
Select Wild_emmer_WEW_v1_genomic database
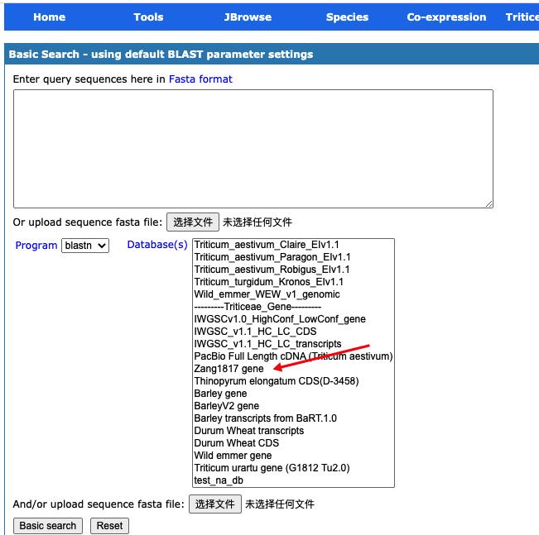293,294
